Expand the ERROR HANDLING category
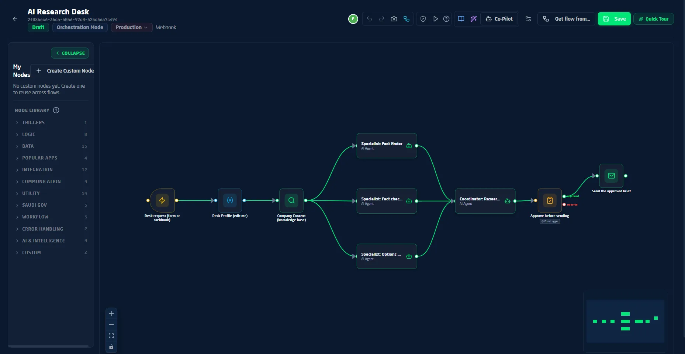 [x=51, y=229]
